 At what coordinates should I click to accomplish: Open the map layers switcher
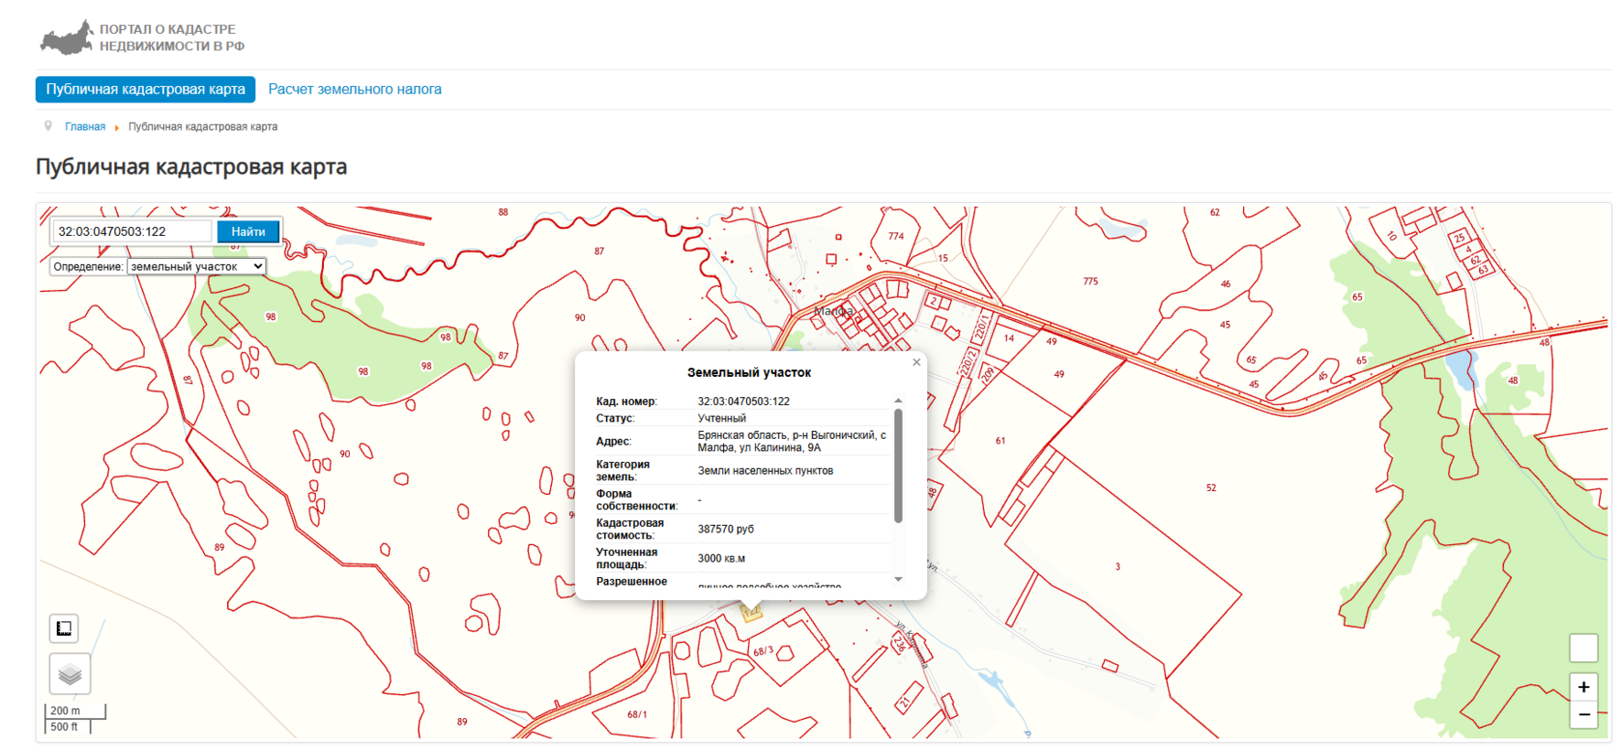(x=70, y=675)
